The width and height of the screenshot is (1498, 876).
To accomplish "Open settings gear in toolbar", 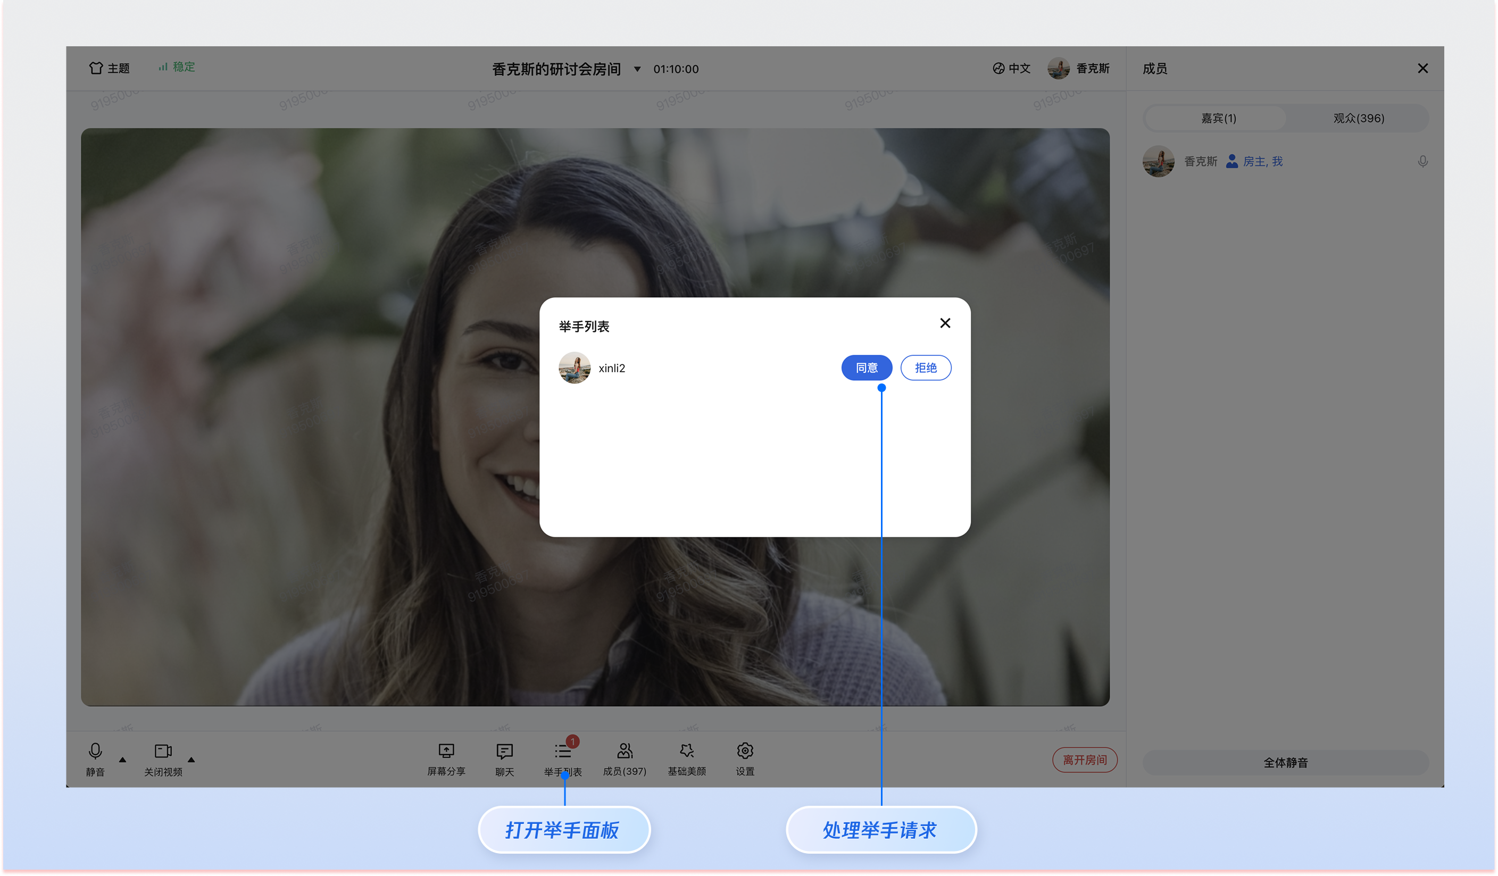I will coord(745,750).
